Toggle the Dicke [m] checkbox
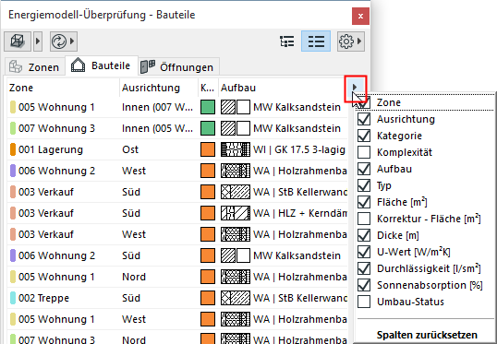 pos(364,235)
